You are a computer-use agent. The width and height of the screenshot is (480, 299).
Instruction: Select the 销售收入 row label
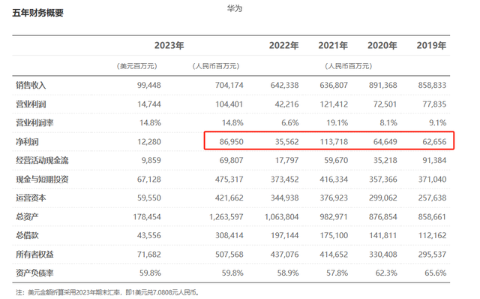(31, 85)
